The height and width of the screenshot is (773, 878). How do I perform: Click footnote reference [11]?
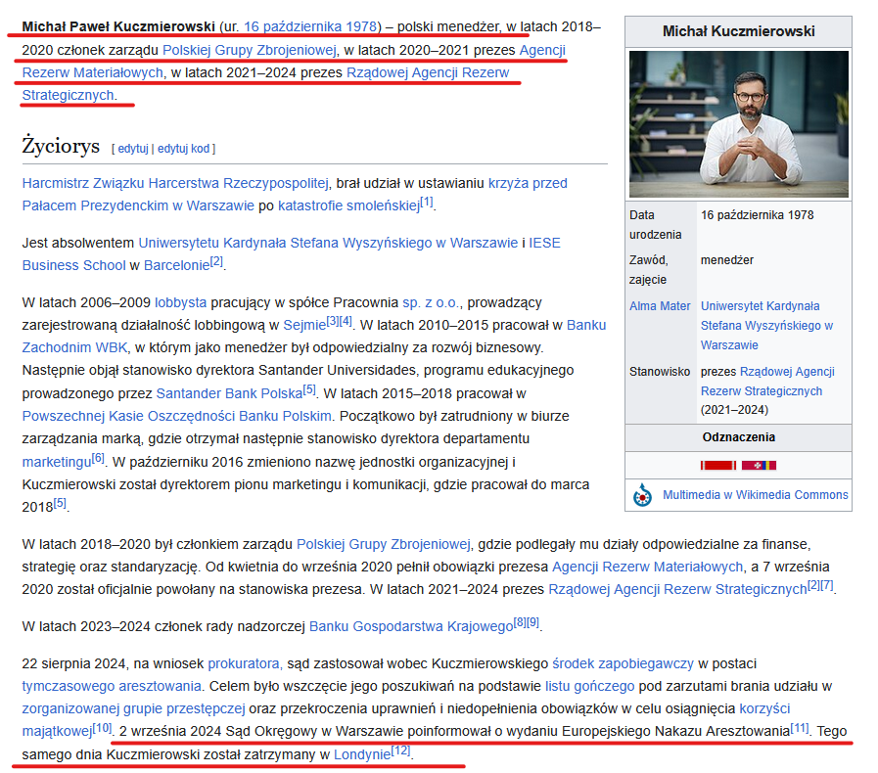click(x=800, y=728)
